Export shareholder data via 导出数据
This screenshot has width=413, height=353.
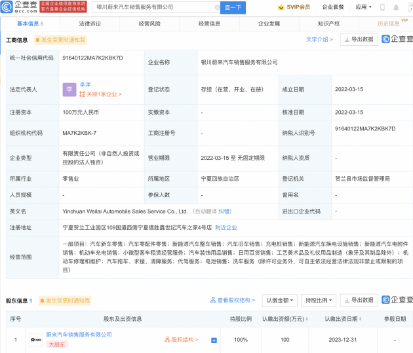click(359, 300)
